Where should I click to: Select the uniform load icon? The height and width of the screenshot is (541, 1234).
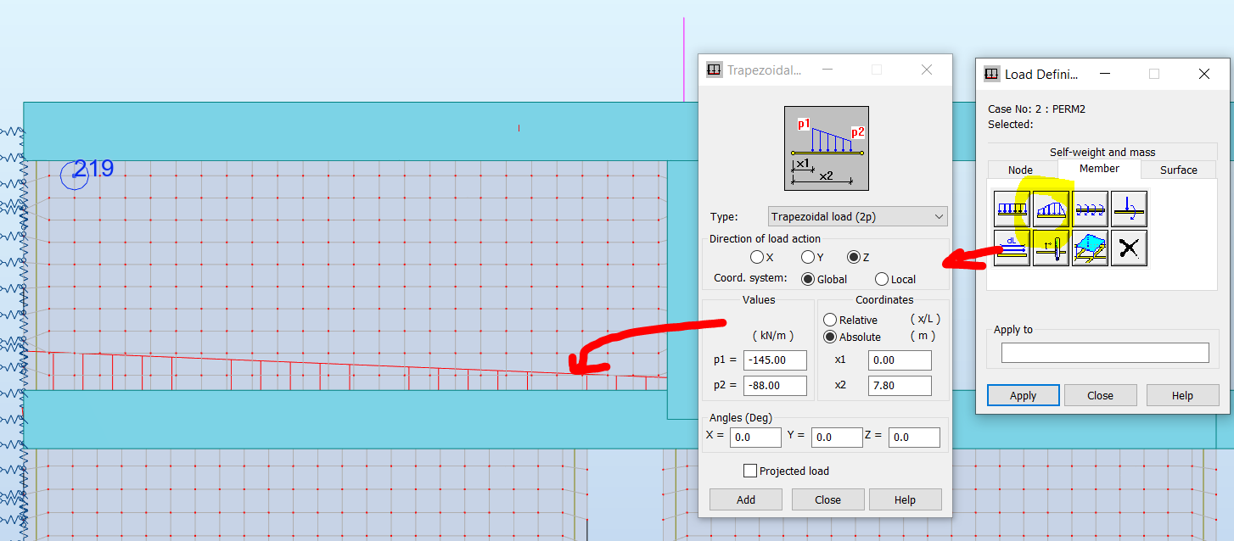[1010, 209]
